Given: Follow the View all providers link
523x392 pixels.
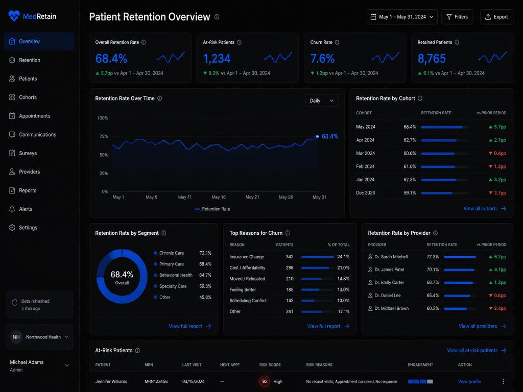Looking at the screenshot, I should click(482, 326).
